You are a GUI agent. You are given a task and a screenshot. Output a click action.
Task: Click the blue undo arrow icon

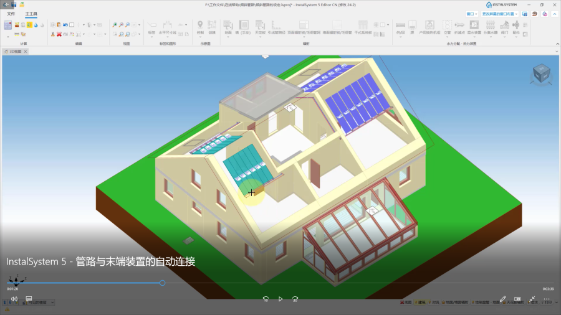pyautogui.click(x=65, y=25)
